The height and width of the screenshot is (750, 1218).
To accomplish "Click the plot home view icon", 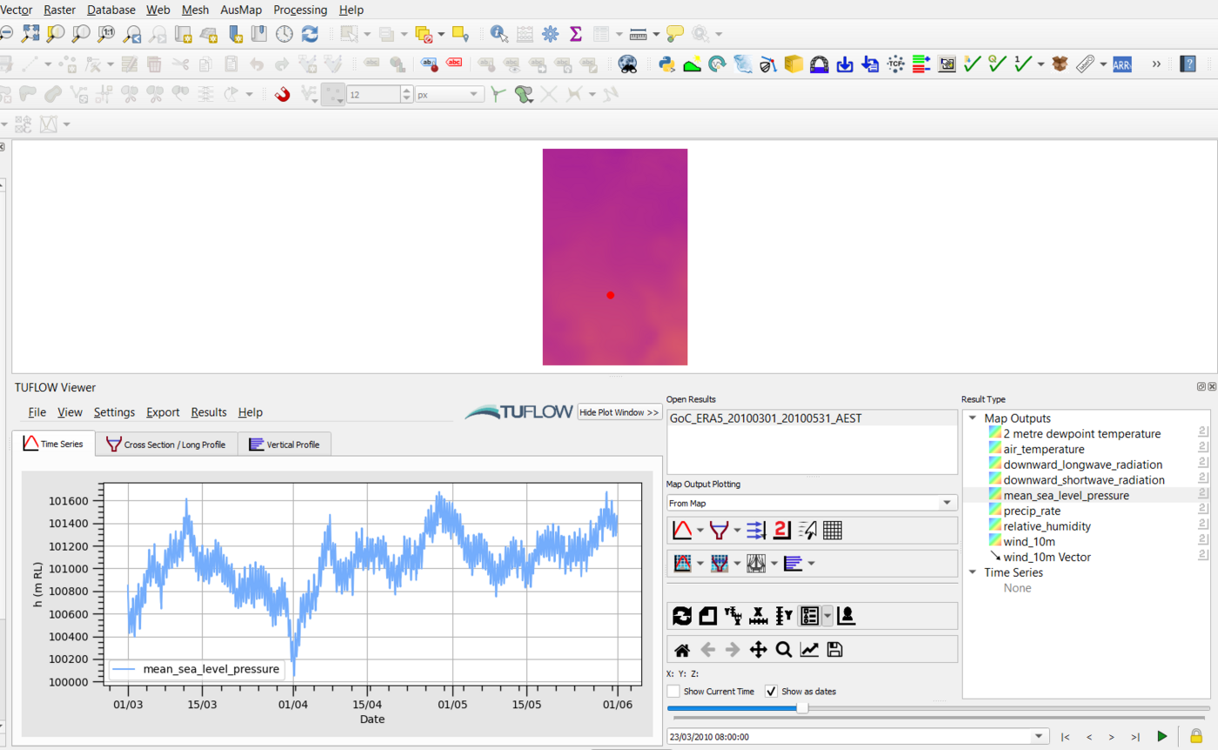I will [x=682, y=649].
